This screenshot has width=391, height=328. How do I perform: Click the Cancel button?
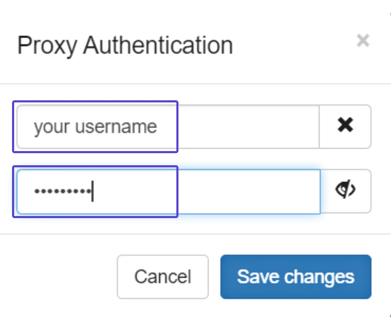coord(163,276)
